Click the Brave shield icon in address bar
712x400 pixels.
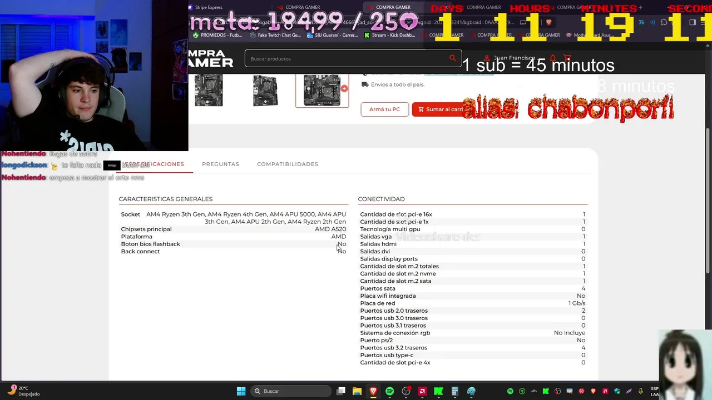click(x=548, y=22)
